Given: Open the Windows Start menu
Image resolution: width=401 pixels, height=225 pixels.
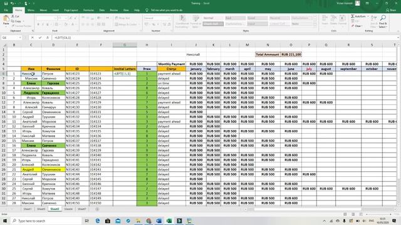Looking at the screenshot, I should [4, 221].
